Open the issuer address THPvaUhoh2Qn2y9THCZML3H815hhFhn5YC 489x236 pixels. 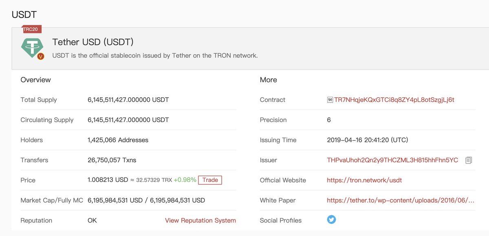coord(392,160)
